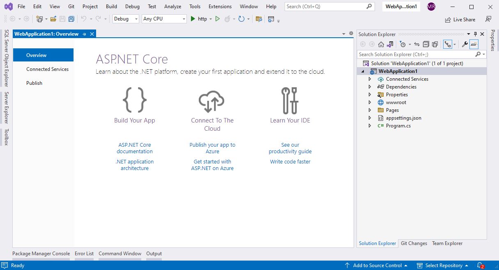Open ASP.NET Core documentation link
Screen dimensions: 499x270
coord(135,148)
